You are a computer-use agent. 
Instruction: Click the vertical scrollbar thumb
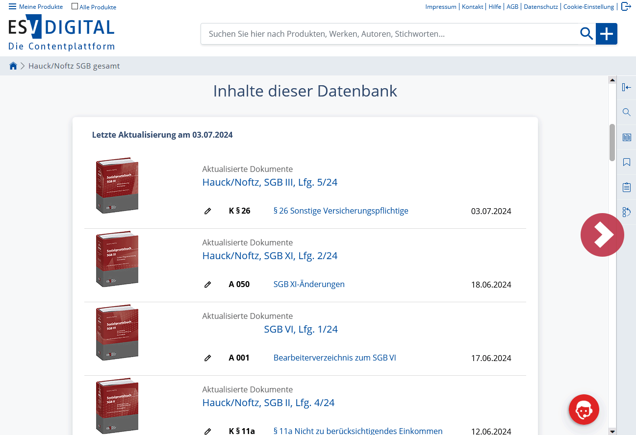(612, 143)
